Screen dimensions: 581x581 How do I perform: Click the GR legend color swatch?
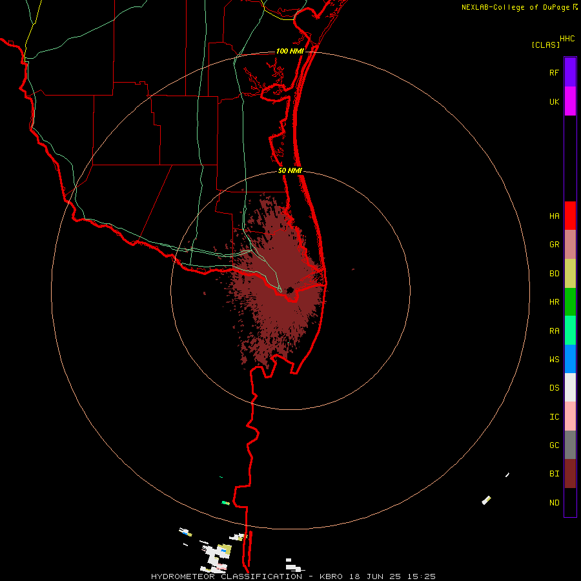(570, 244)
